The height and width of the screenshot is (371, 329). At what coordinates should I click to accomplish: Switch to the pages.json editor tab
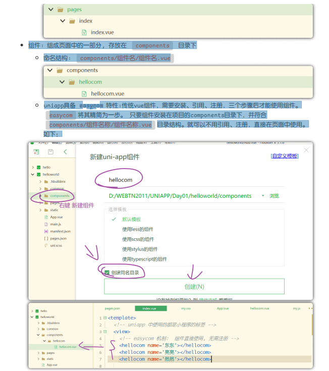click(x=113, y=308)
